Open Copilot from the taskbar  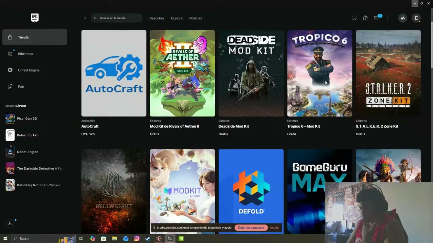(x=93, y=239)
